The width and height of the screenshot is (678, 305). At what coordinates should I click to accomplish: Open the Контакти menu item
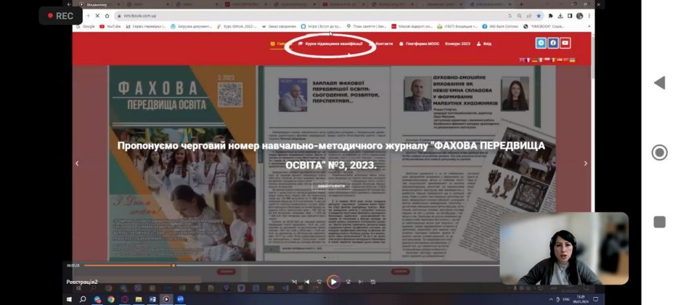383,44
